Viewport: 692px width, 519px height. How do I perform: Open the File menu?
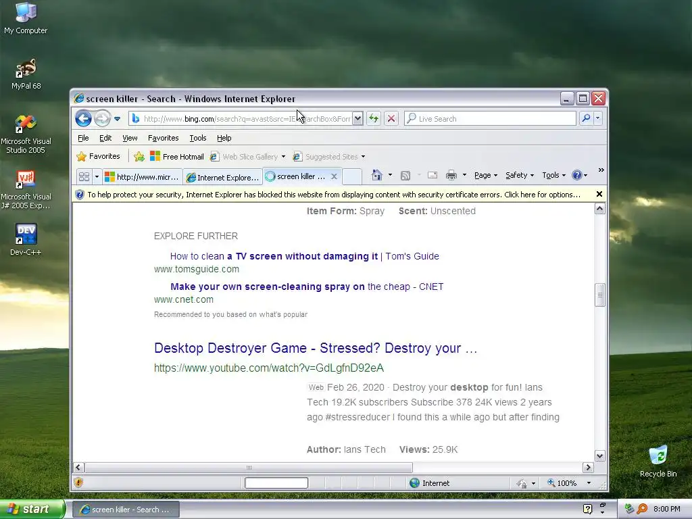tap(83, 138)
